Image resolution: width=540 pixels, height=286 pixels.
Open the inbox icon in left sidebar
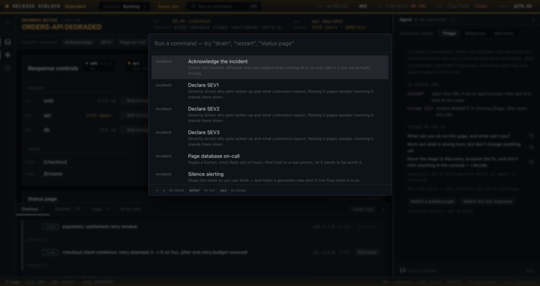(x=7, y=42)
